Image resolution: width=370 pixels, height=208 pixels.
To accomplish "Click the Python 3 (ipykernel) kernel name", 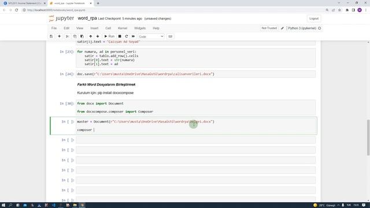I will 302,28.
